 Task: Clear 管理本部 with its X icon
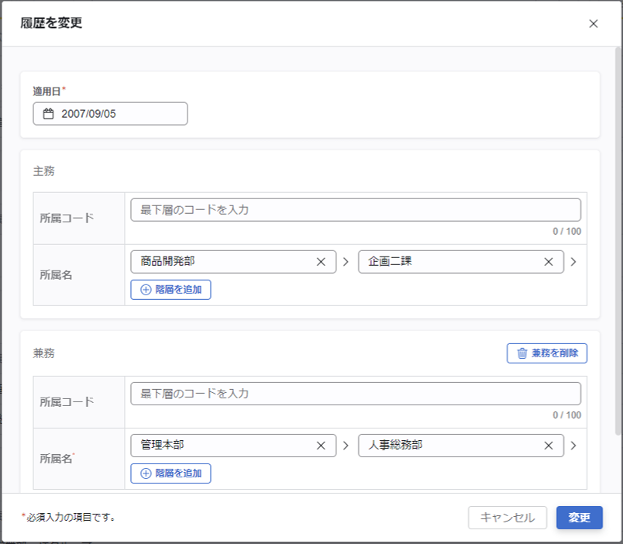321,446
